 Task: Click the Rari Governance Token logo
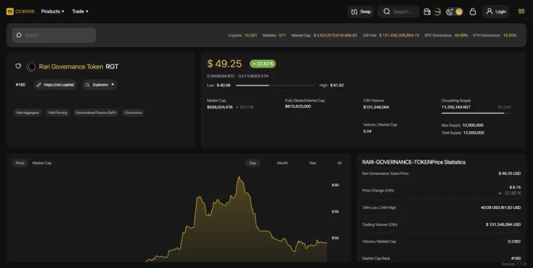click(x=31, y=67)
